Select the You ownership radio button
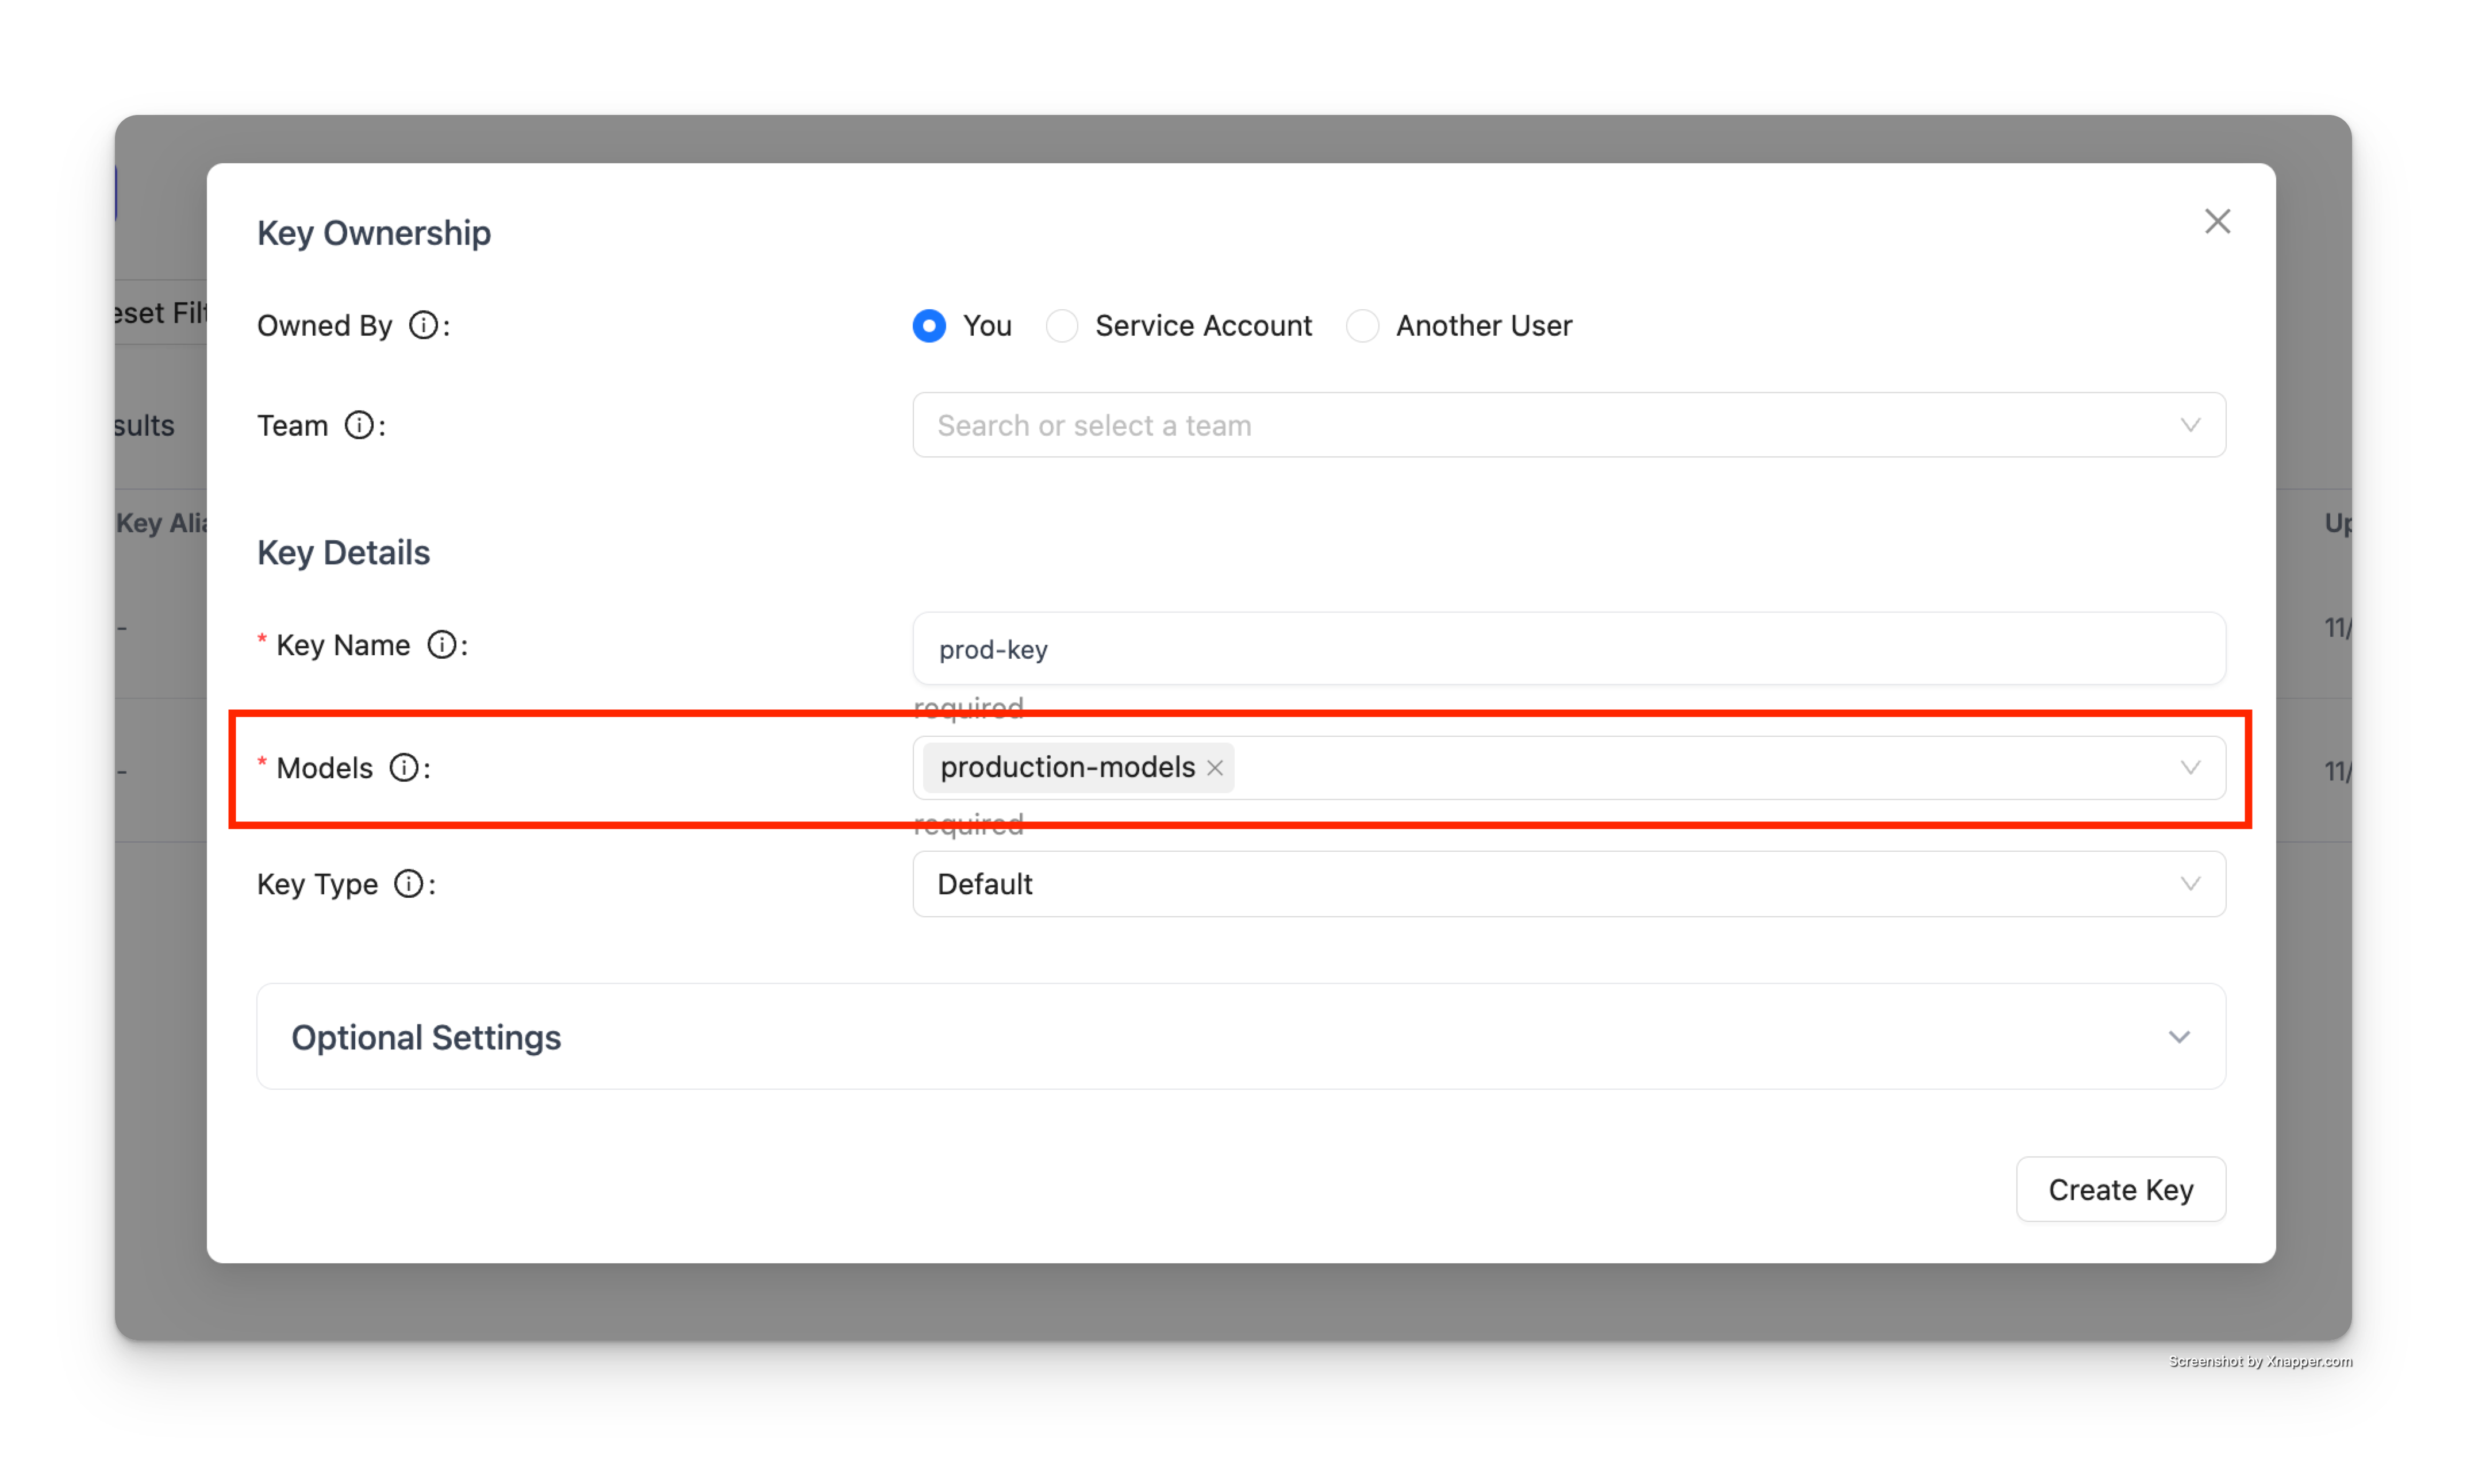Image resolution: width=2467 pixels, height=1484 pixels. pyautogui.click(x=928, y=325)
